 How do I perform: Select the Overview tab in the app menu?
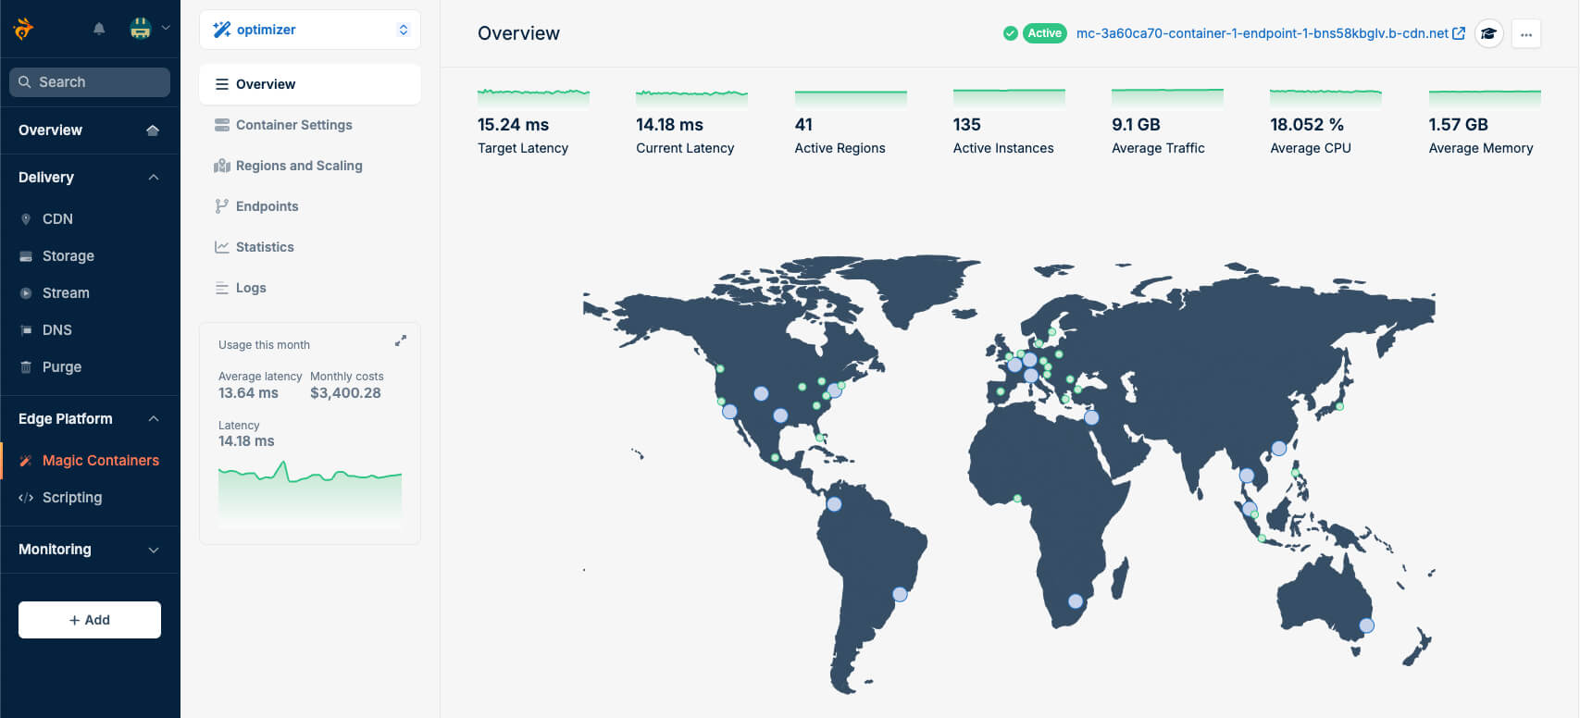tap(310, 84)
